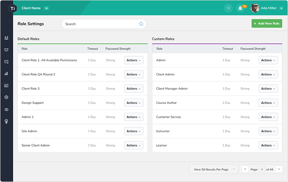Click Ada Miller's profile avatar
288x182 pixels.
pos(255,8)
